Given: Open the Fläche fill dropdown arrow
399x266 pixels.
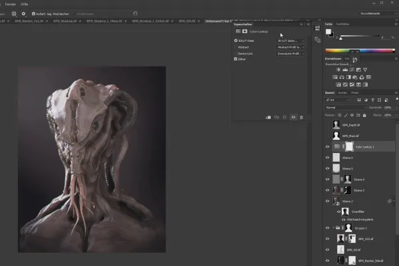Looking at the screenshot, I should coord(396,115).
